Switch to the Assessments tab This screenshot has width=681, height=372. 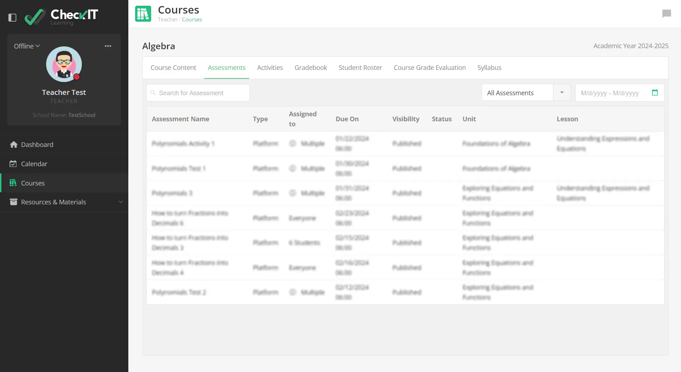(227, 68)
